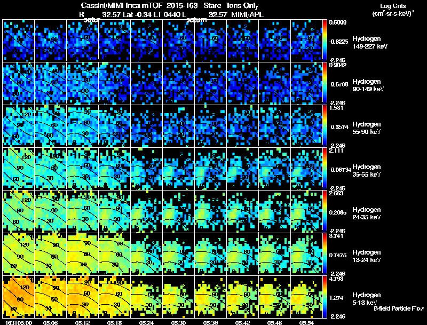427x325 pixels.
Task: Click the 'Hydrogen 24-35 keV' row label
Action: pyautogui.click(x=367, y=213)
